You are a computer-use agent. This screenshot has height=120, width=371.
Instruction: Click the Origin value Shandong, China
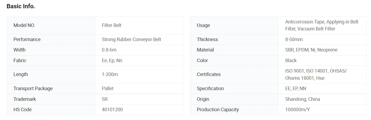point(302,99)
